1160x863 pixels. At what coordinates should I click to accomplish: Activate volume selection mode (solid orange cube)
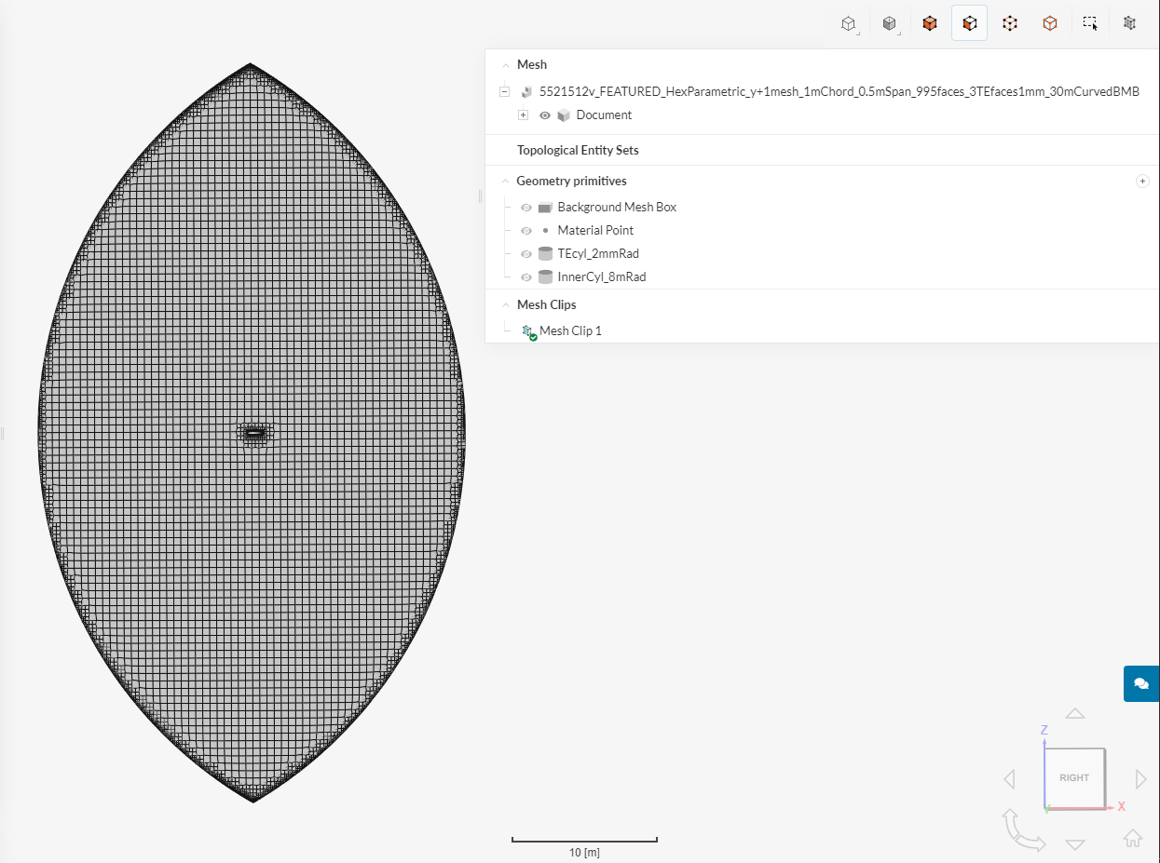pyautogui.click(x=929, y=23)
